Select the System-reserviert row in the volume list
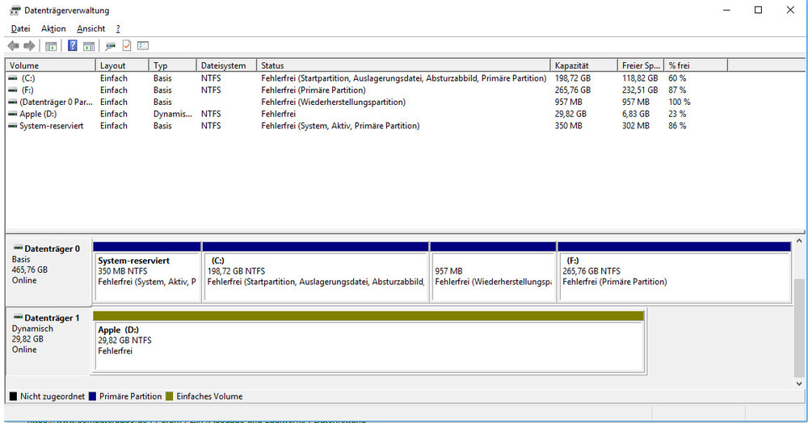The height and width of the screenshot is (423, 808). (52, 126)
